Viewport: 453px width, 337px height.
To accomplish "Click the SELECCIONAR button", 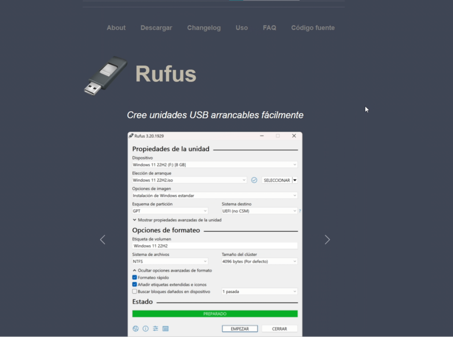I will pos(277,180).
